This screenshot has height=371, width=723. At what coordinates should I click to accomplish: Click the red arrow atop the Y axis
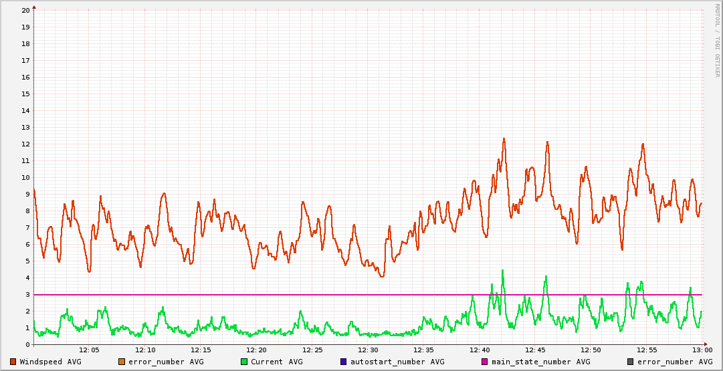(x=34, y=7)
